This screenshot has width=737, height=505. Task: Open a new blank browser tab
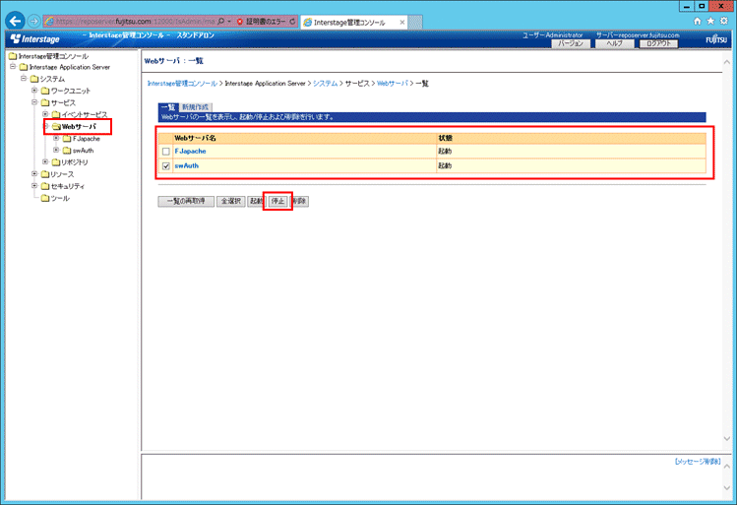pyautogui.click(x=415, y=22)
